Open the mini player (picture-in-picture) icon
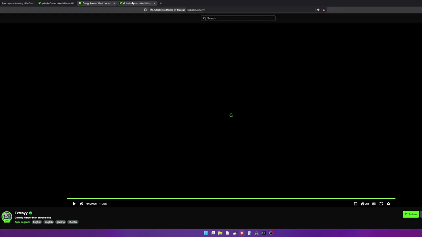The width and height of the screenshot is (422, 237). pyautogui.click(x=355, y=204)
